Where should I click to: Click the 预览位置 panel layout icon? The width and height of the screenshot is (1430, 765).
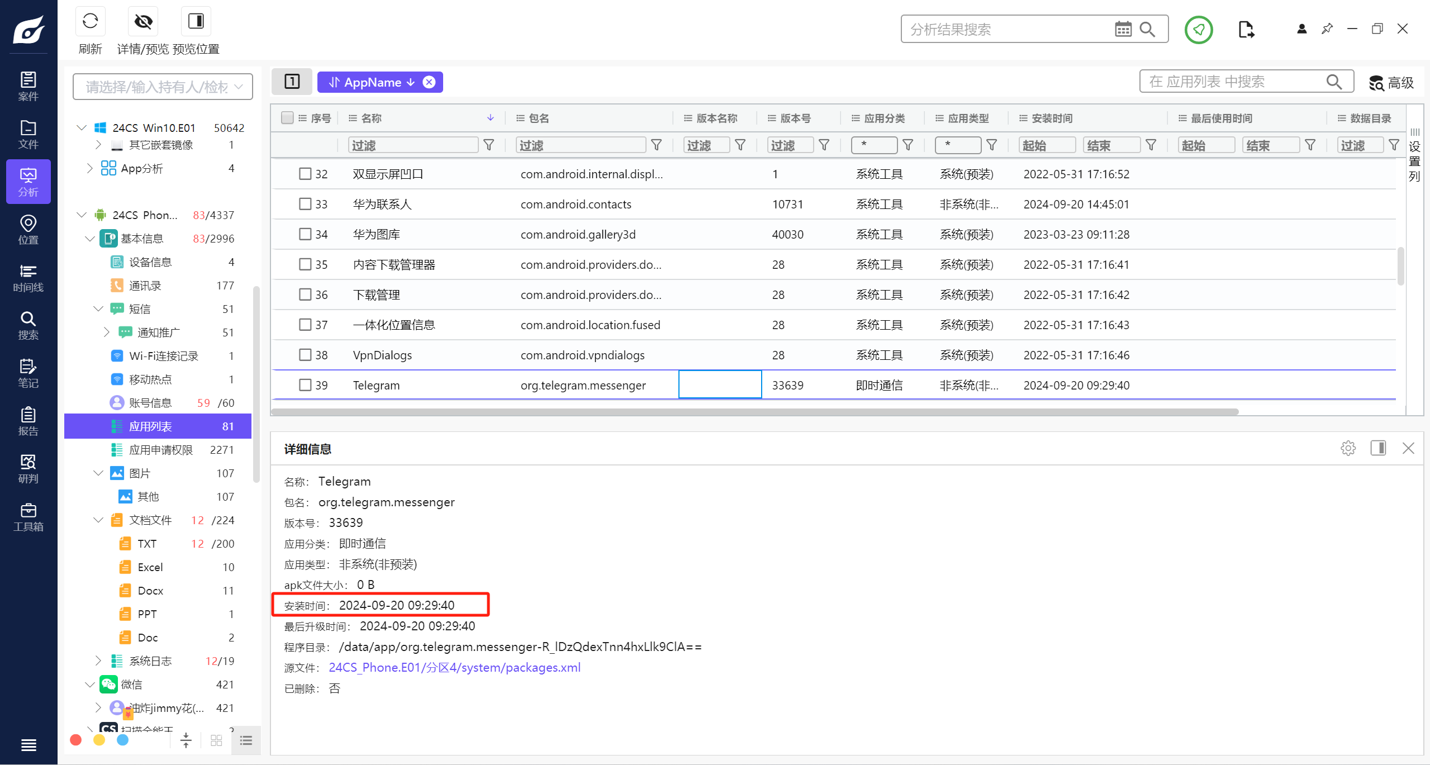(196, 22)
